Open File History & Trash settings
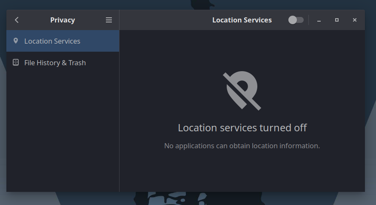This screenshot has height=205, width=376. pos(55,63)
